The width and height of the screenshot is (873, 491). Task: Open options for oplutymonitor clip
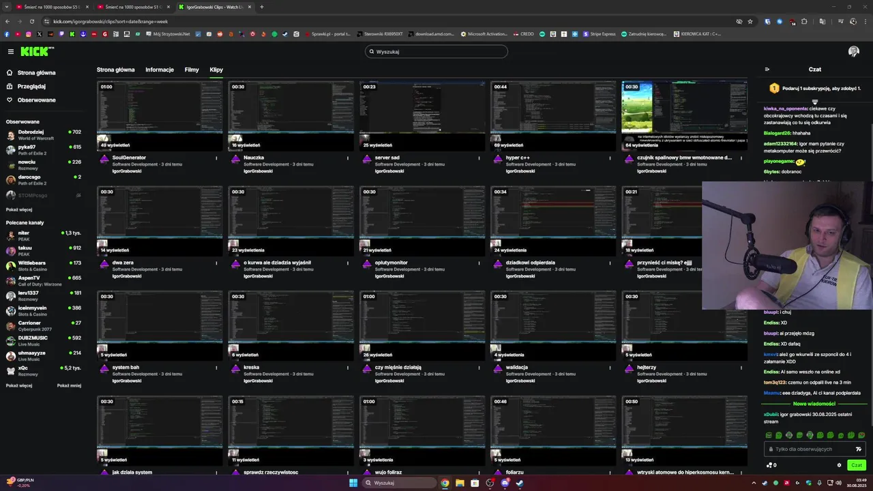479,263
